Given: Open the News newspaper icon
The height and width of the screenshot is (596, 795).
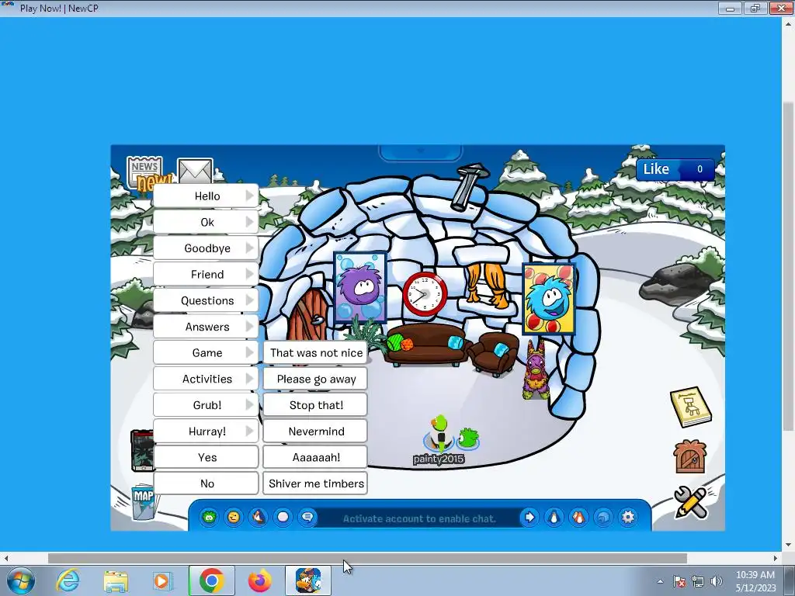Looking at the screenshot, I should (144, 172).
